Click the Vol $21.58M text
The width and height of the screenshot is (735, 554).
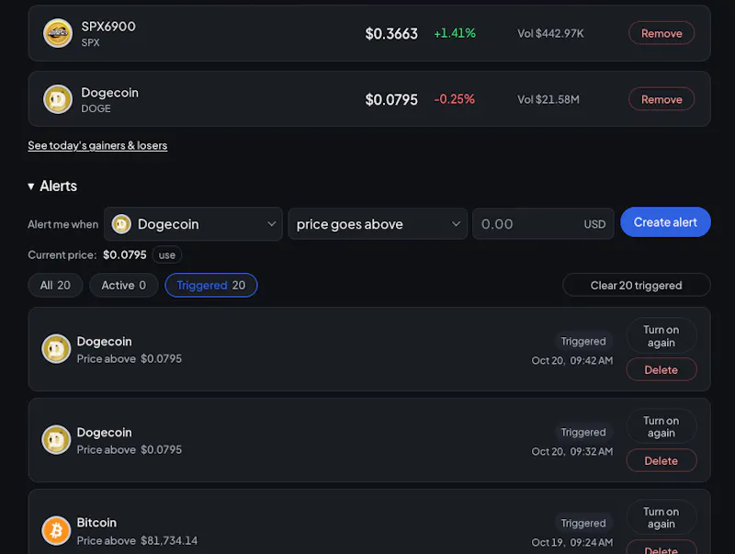[x=548, y=99]
